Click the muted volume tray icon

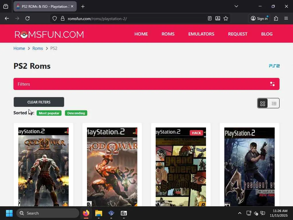point(256,213)
